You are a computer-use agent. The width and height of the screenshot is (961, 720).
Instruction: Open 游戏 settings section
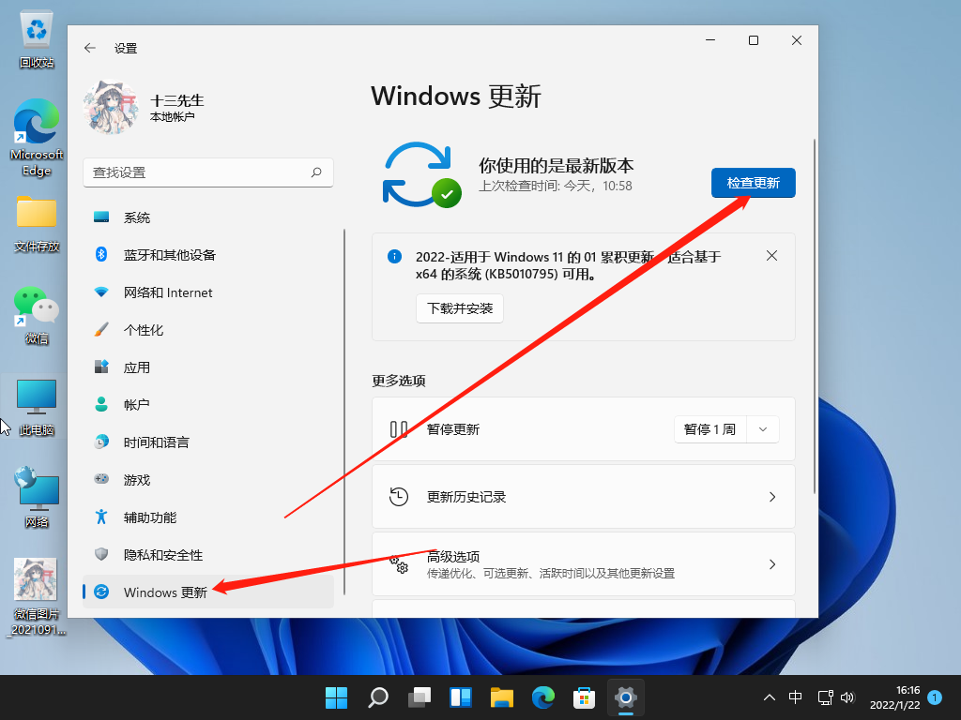137,479
